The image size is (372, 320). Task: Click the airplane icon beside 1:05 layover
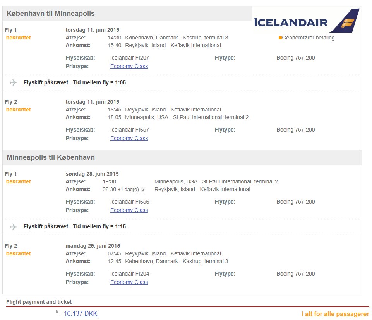pos(14,82)
